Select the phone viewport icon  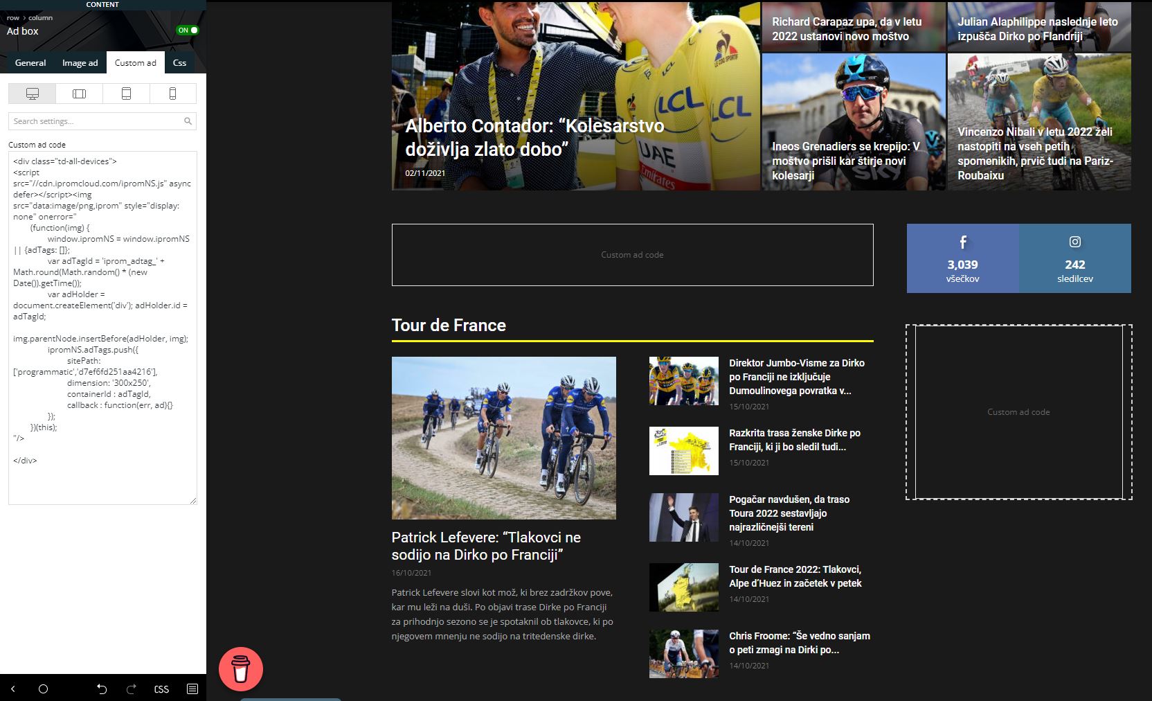click(173, 94)
